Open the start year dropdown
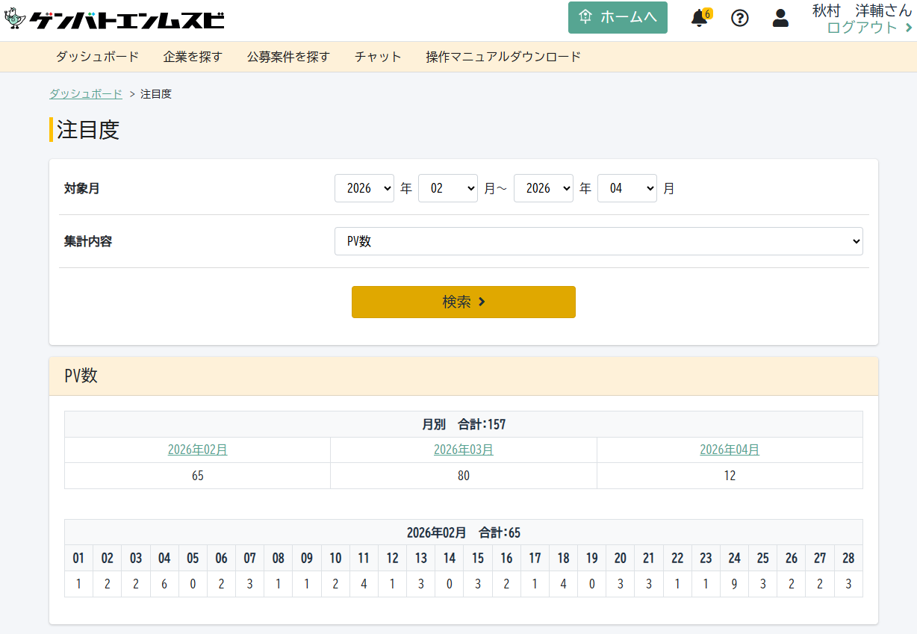917x634 pixels. coord(364,188)
